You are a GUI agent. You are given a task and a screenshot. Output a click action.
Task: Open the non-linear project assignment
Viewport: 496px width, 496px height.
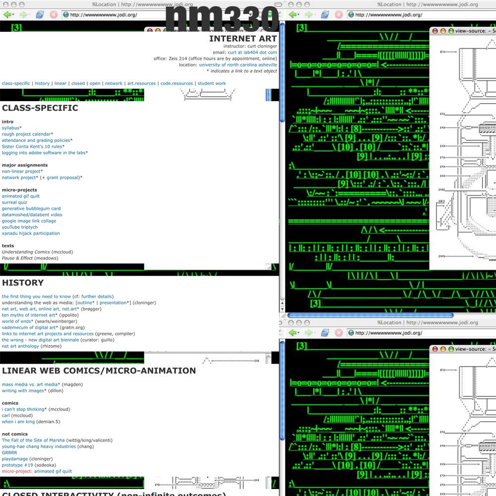point(22,172)
